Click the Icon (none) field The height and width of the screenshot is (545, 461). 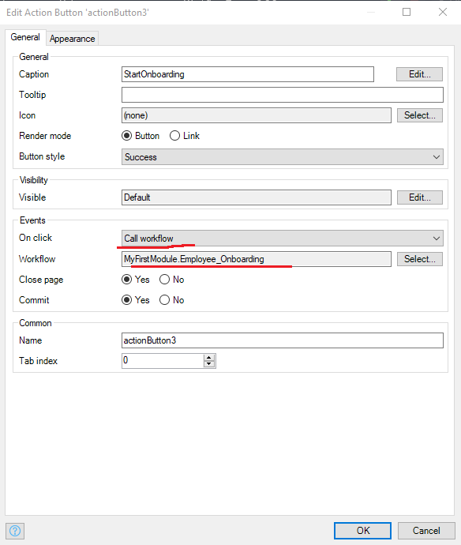point(257,115)
